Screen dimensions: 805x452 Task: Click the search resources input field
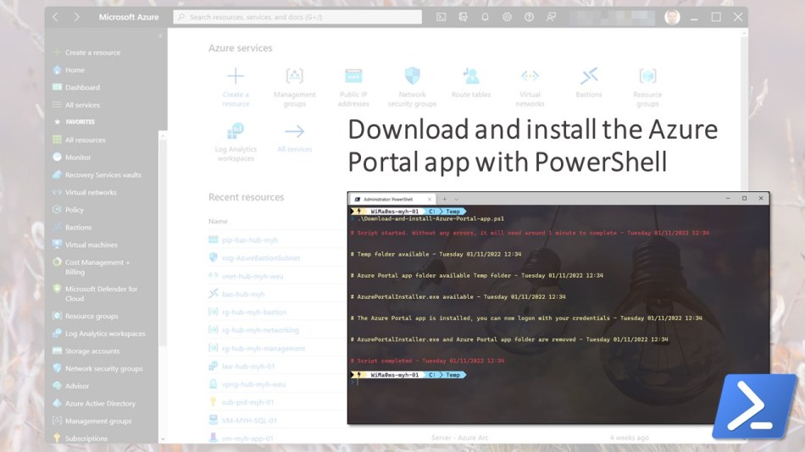tap(297, 17)
